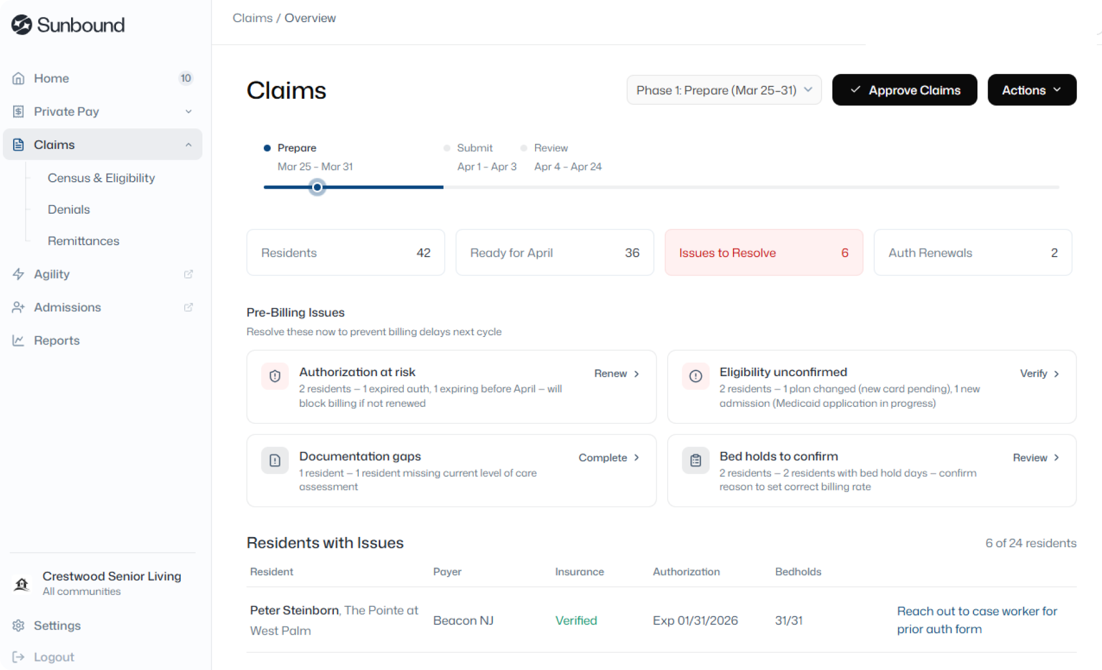Open the Actions dropdown menu

(1031, 89)
